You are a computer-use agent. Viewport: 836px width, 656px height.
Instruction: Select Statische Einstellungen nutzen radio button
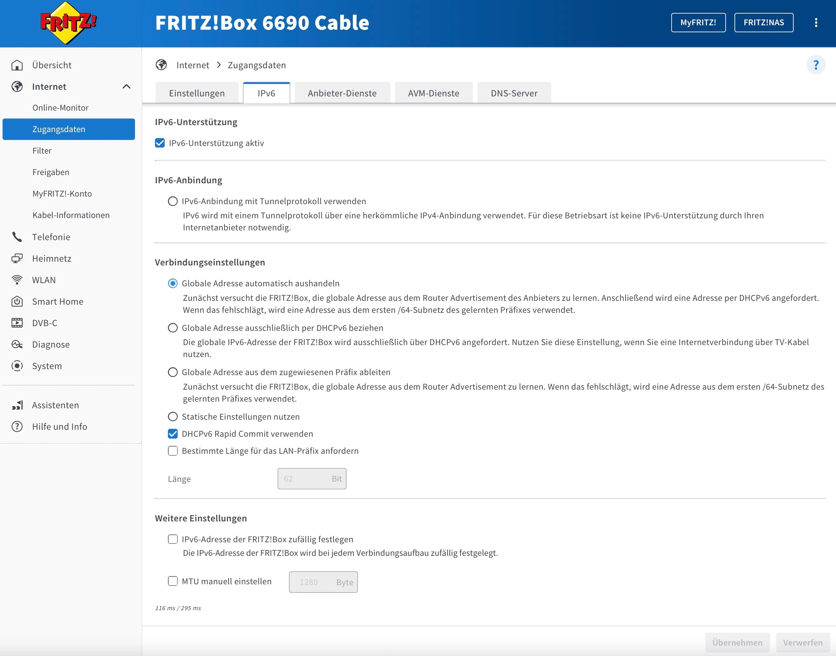(173, 417)
